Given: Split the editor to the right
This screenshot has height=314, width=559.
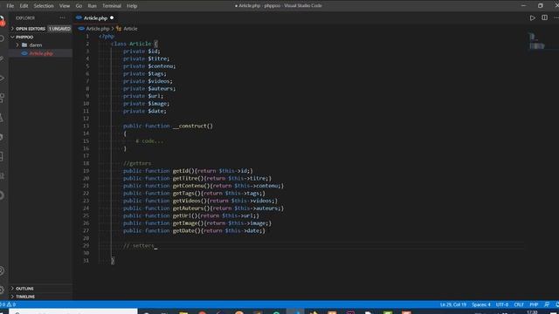Looking at the screenshot, I should tap(544, 17).
